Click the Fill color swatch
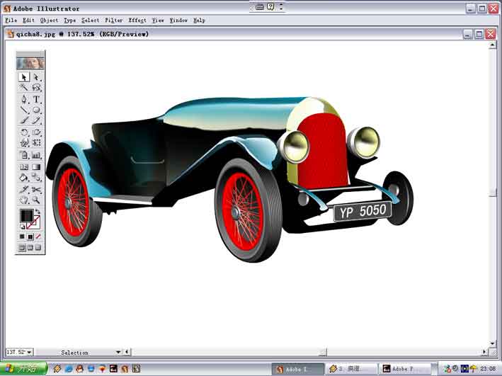502x376 pixels. (x=25, y=215)
